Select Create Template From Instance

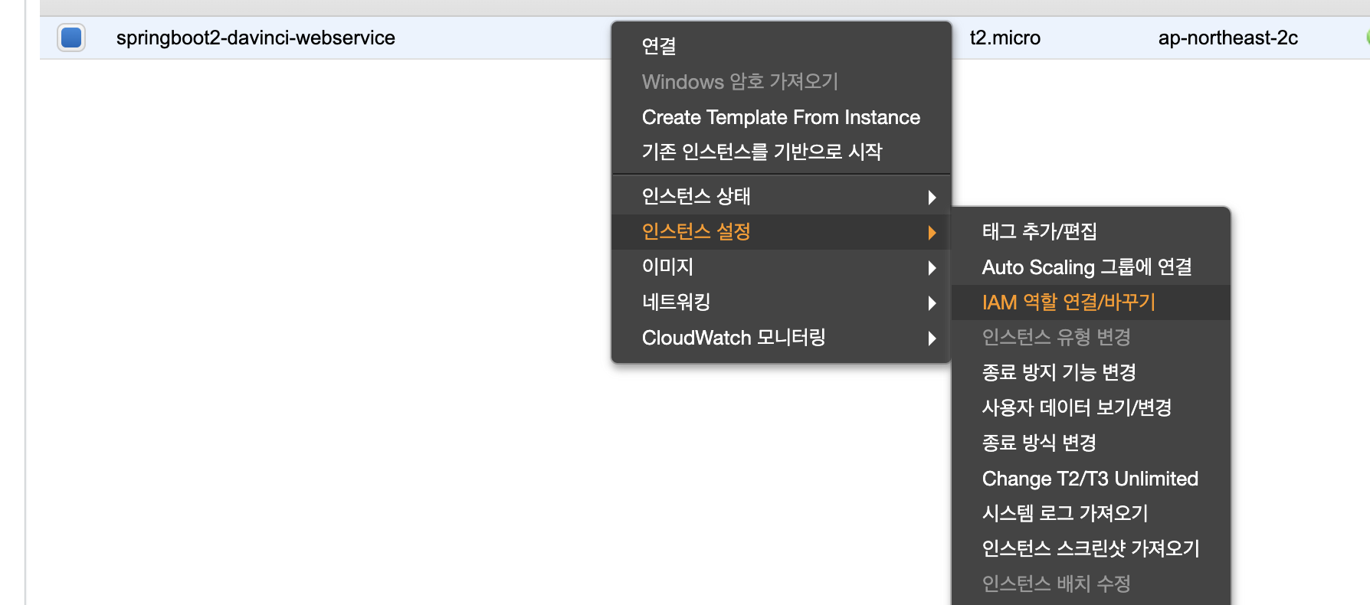(x=781, y=117)
